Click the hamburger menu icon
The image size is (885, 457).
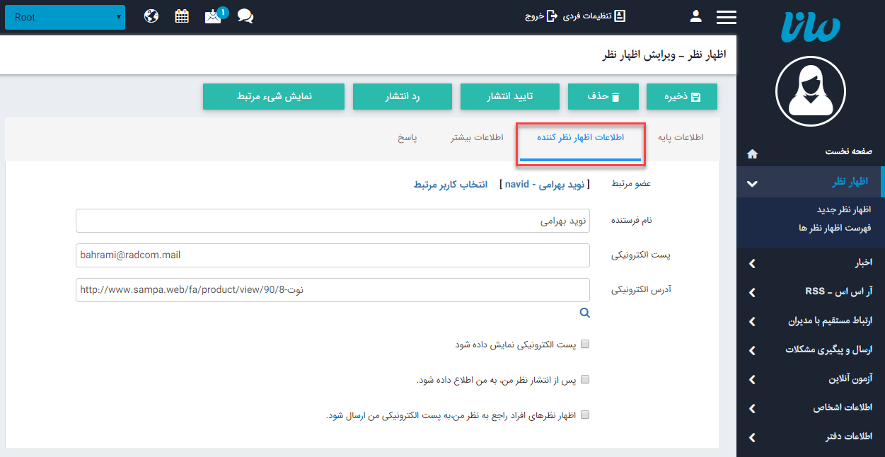pyautogui.click(x=726, y=16)
